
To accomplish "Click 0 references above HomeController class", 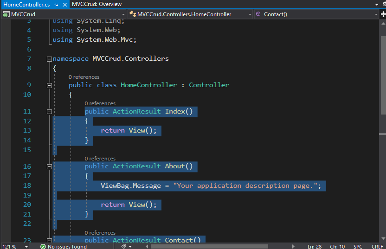I will [x=84, y=77].
